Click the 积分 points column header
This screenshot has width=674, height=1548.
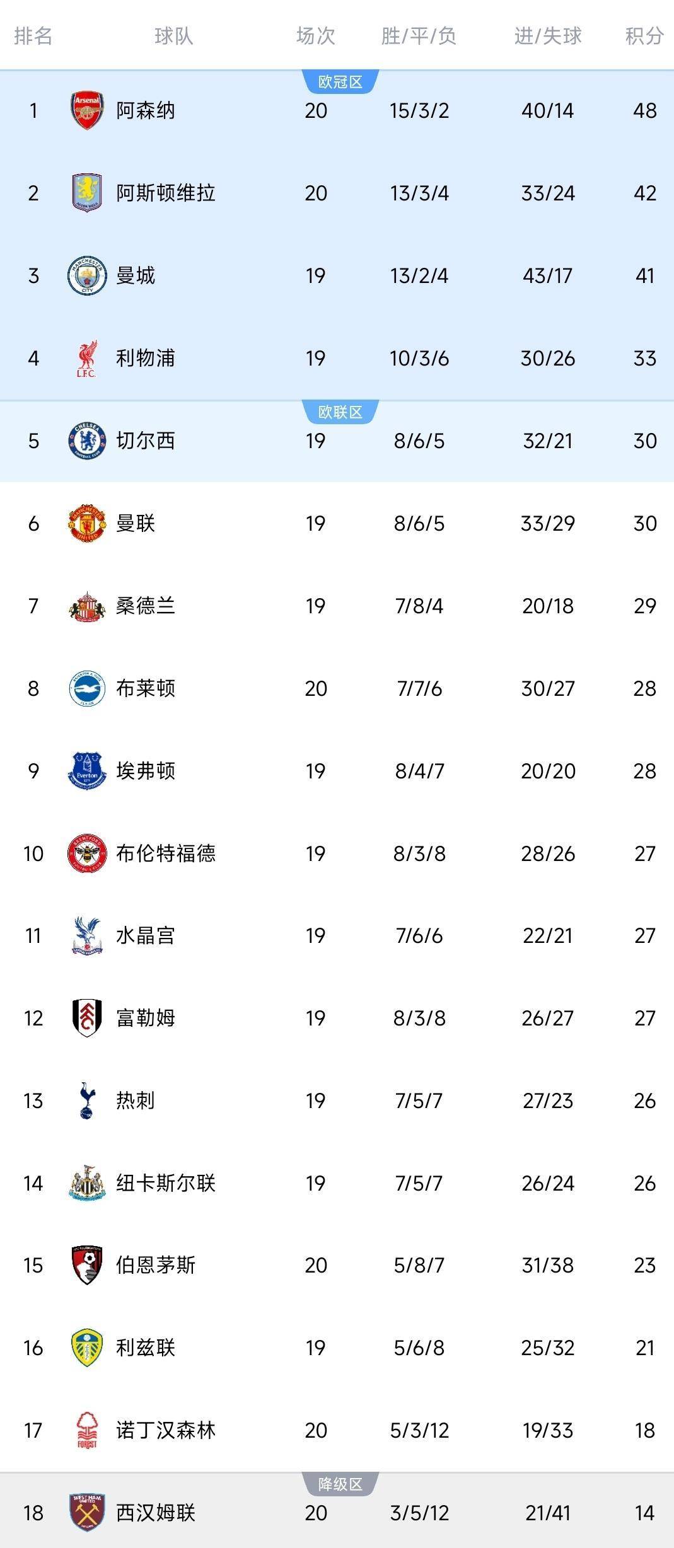click(x=644, y=36)
